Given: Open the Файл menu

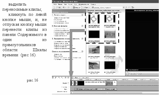Looking at the screenshot, I should tap(55, 4).
